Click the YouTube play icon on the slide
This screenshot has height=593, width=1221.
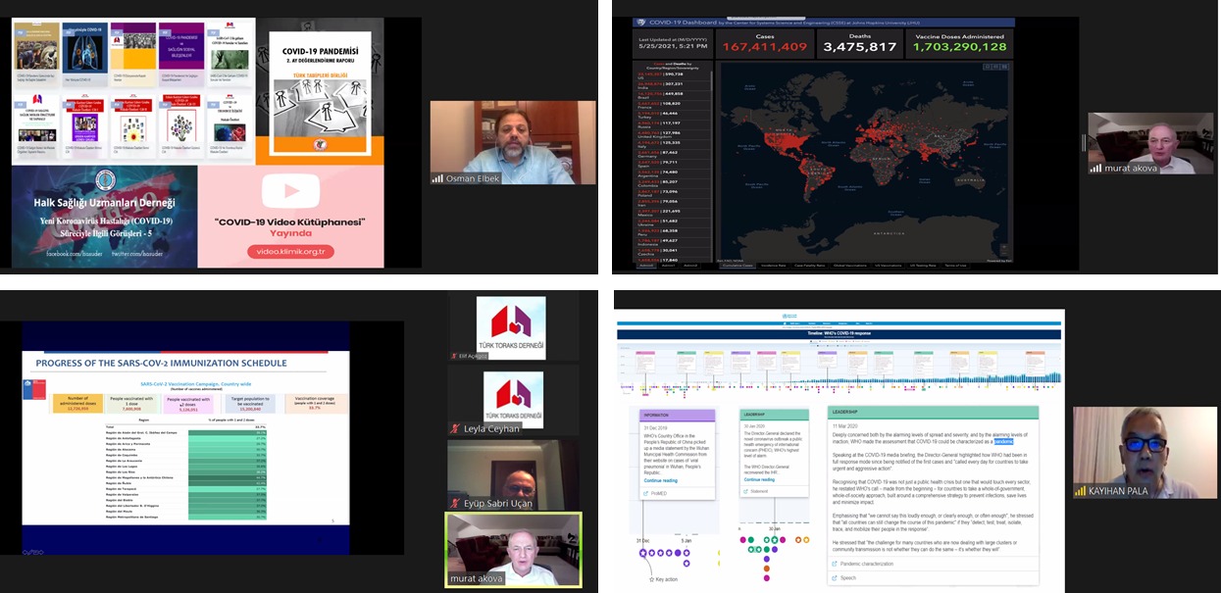[290, 190]
